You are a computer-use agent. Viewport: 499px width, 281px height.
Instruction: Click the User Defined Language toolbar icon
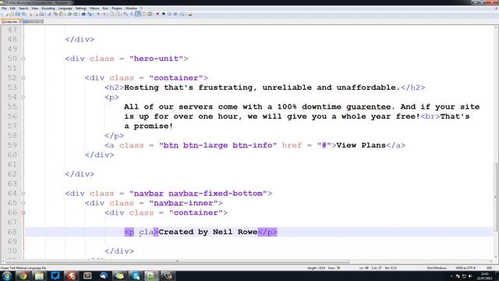point(143,14)
